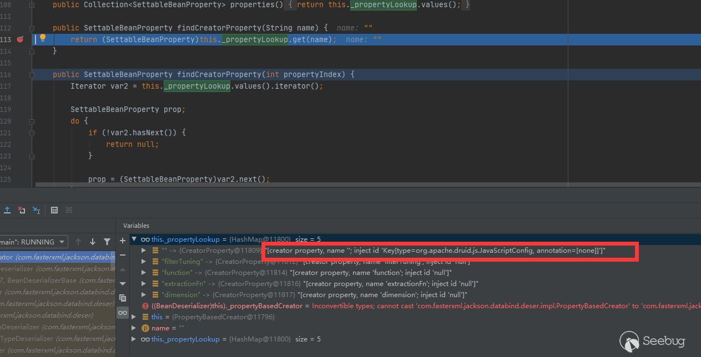
Task: Open the Evaluate Expression calculator icon
Action: (x=54, y=210)
